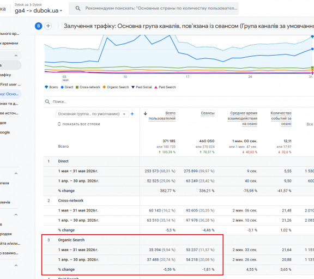Sort by the Сеансы column header
This screenshot has width=314, height=279.
(208, 113)
